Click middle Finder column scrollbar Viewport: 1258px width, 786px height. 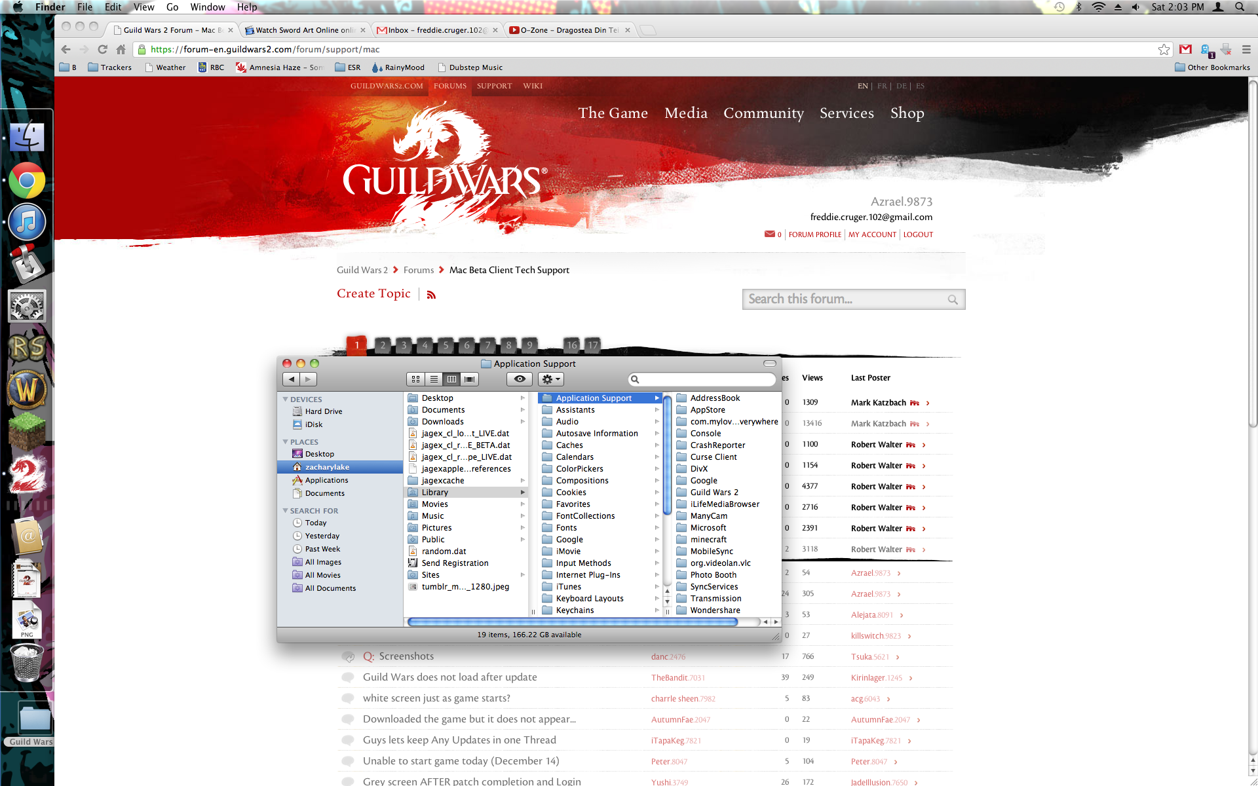coord(667,455)
